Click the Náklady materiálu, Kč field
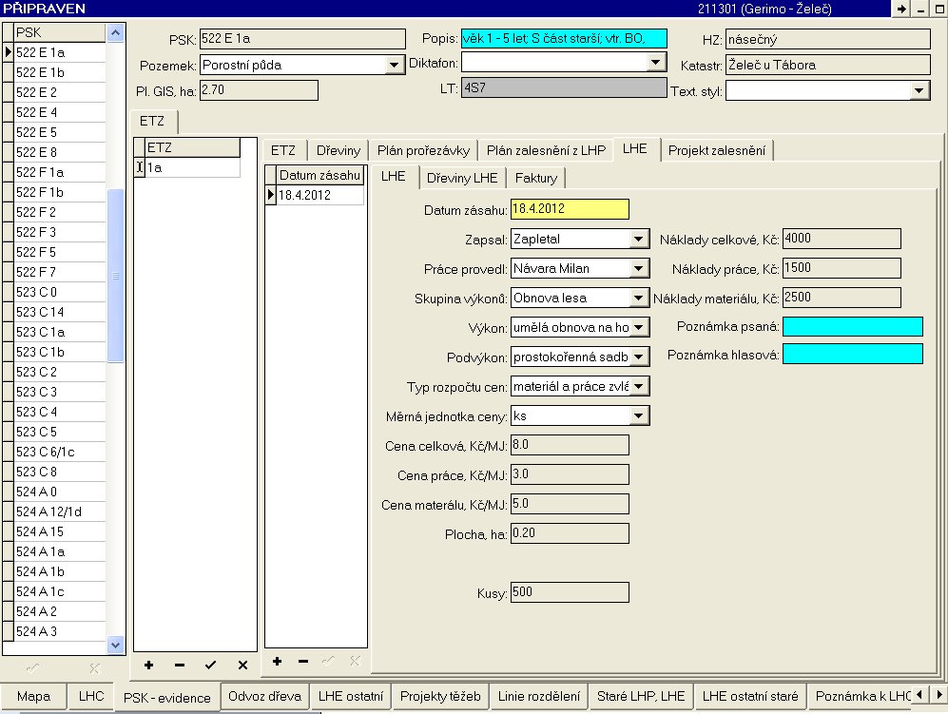Screen dimensions: 948x714 pyautogui.click(x=842, y=298)
